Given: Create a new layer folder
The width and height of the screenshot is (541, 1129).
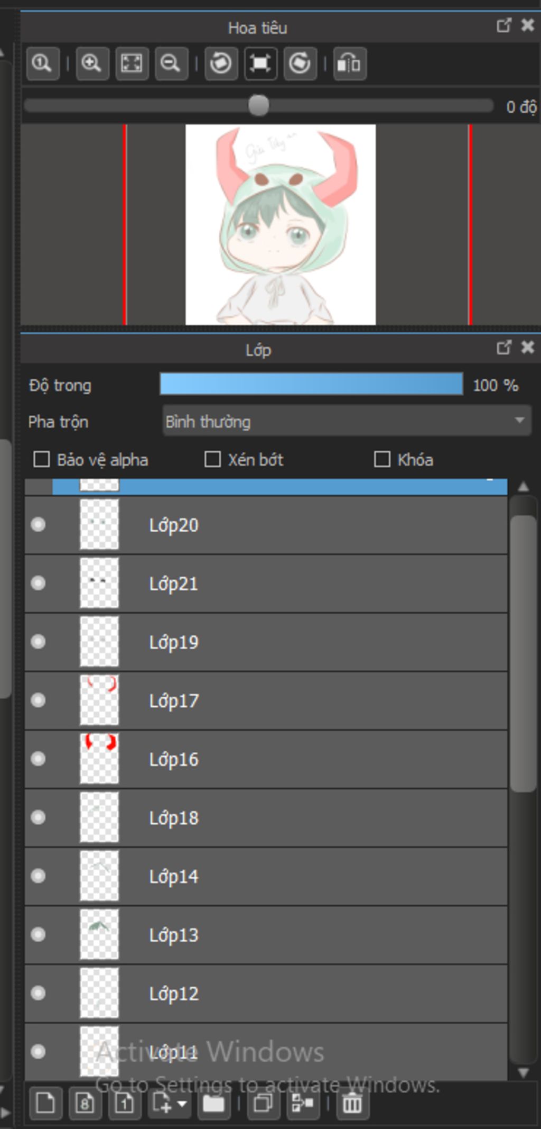Looking at the screenshot, I should pyautogui.click(x=213, y=1104).
